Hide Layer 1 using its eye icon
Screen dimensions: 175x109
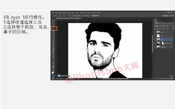155,40
